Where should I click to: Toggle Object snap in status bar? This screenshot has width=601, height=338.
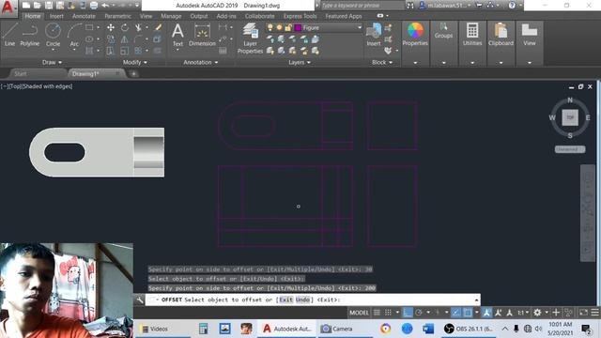pyautogui.click(x=468, y=313)
